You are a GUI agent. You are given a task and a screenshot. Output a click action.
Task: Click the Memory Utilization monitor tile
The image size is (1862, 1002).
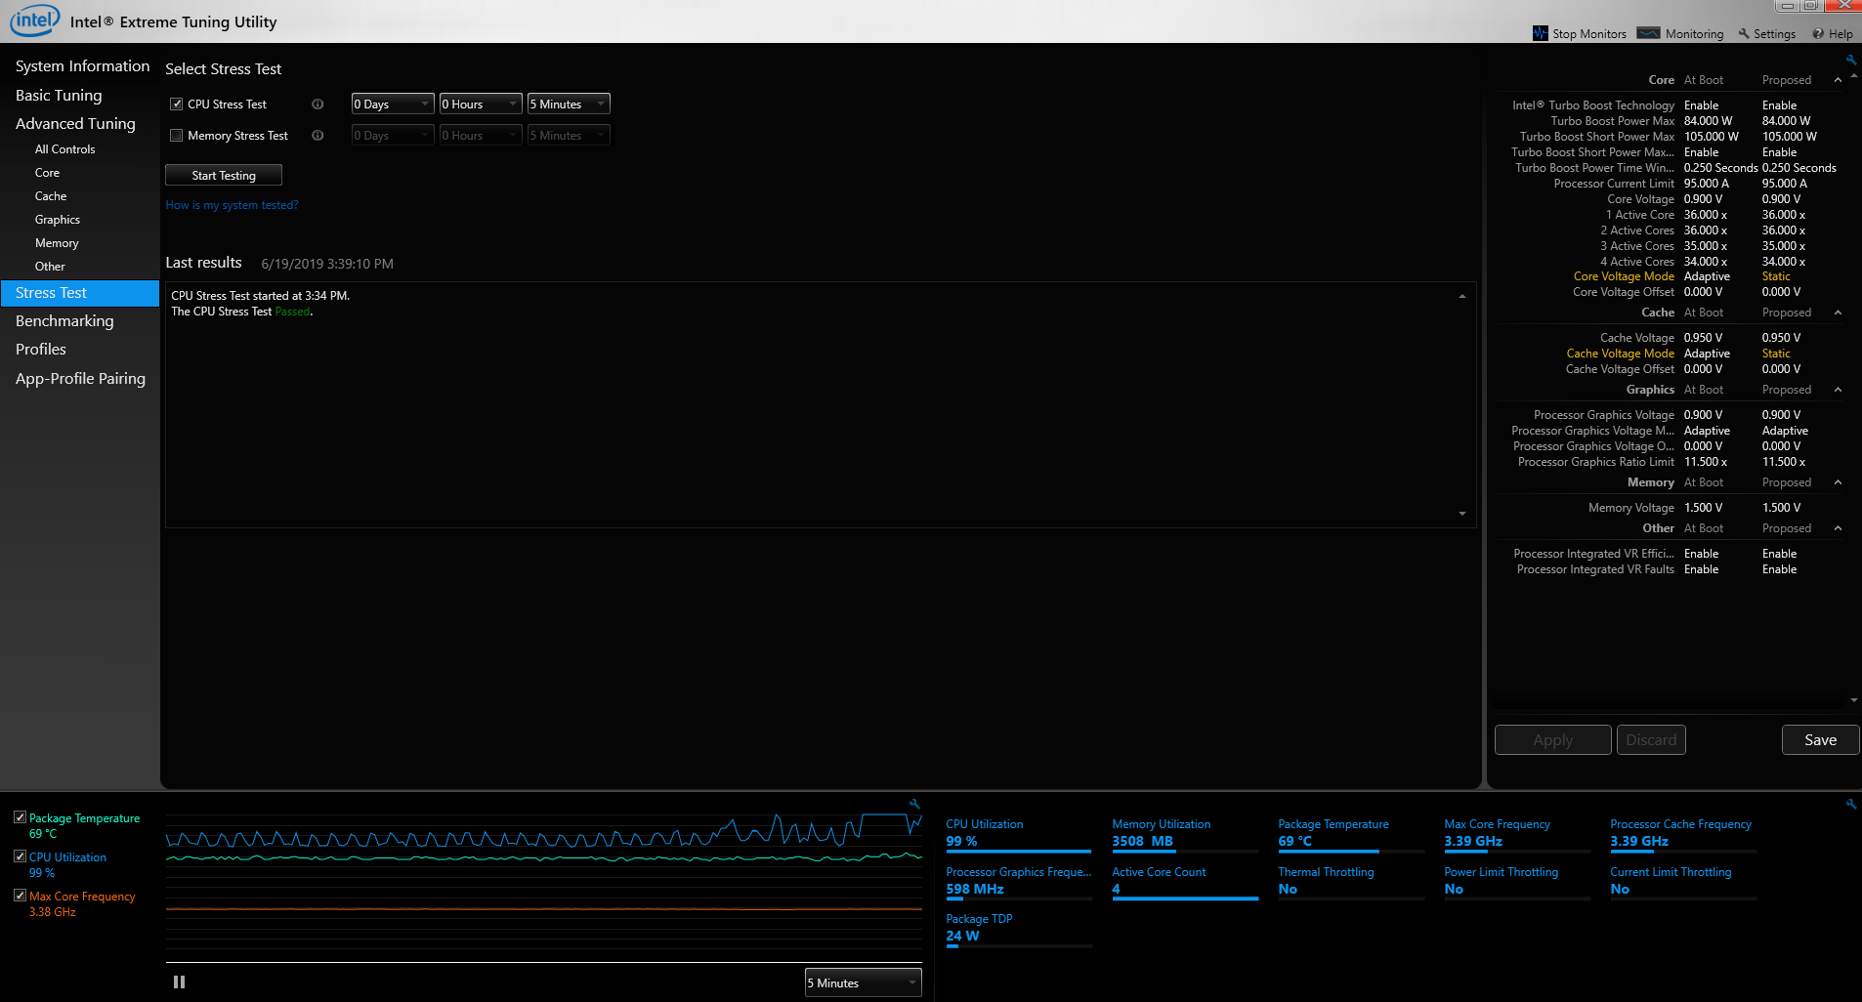pos(1184,835)
